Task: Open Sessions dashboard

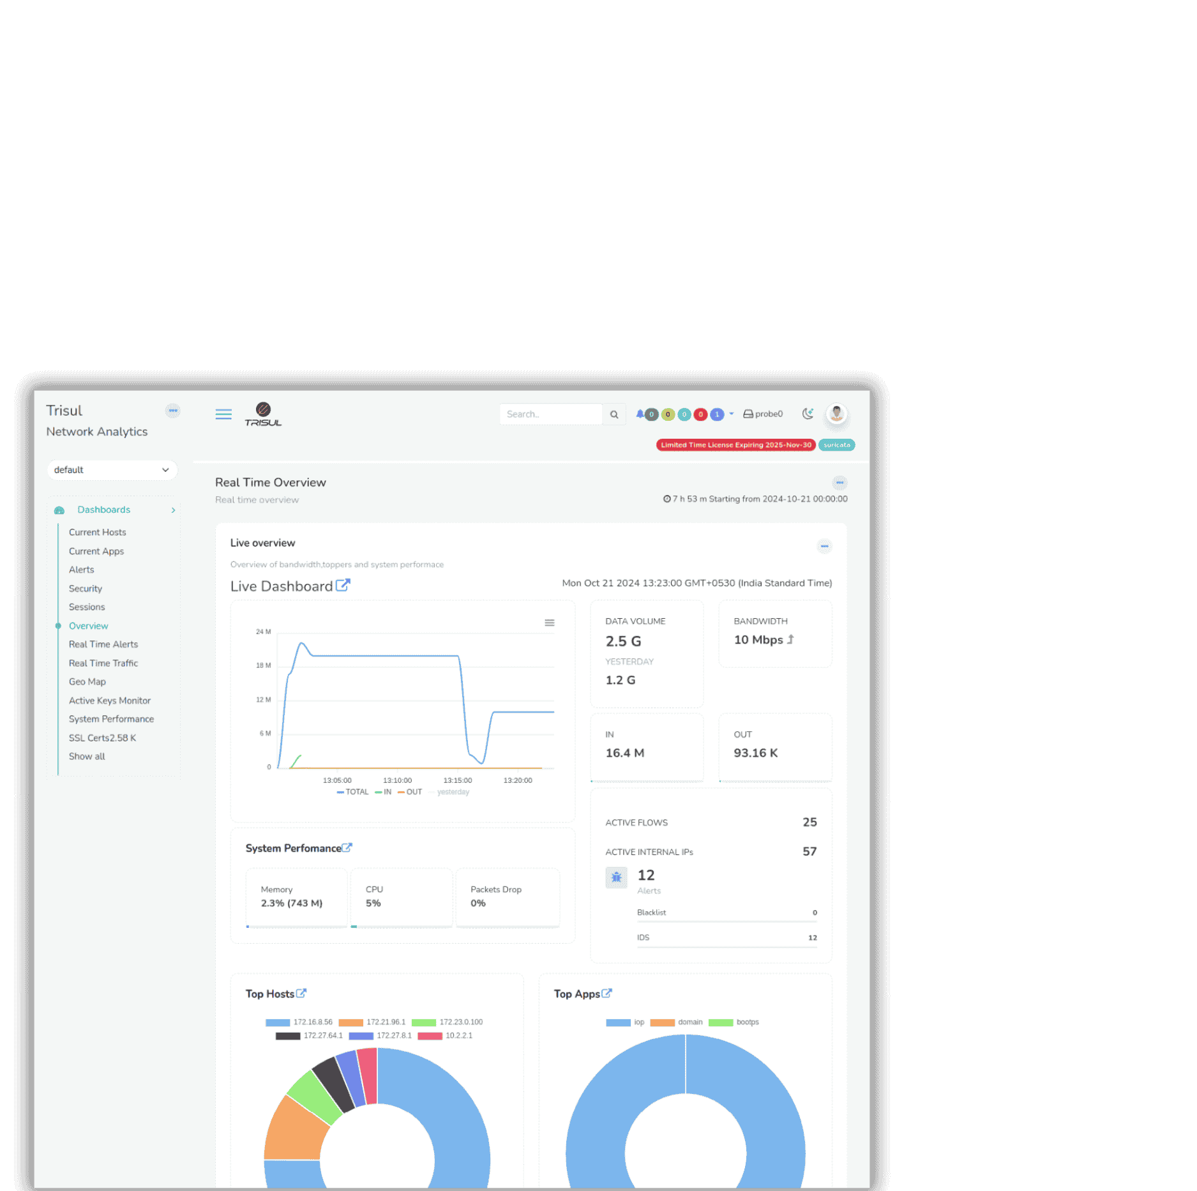Action: click(x=87, y=607)
